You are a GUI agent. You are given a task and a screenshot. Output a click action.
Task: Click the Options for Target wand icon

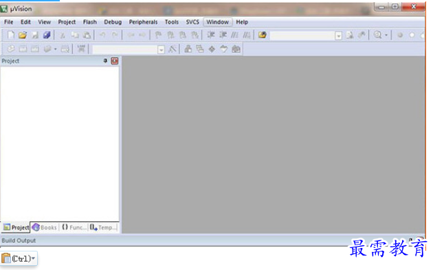173,49
